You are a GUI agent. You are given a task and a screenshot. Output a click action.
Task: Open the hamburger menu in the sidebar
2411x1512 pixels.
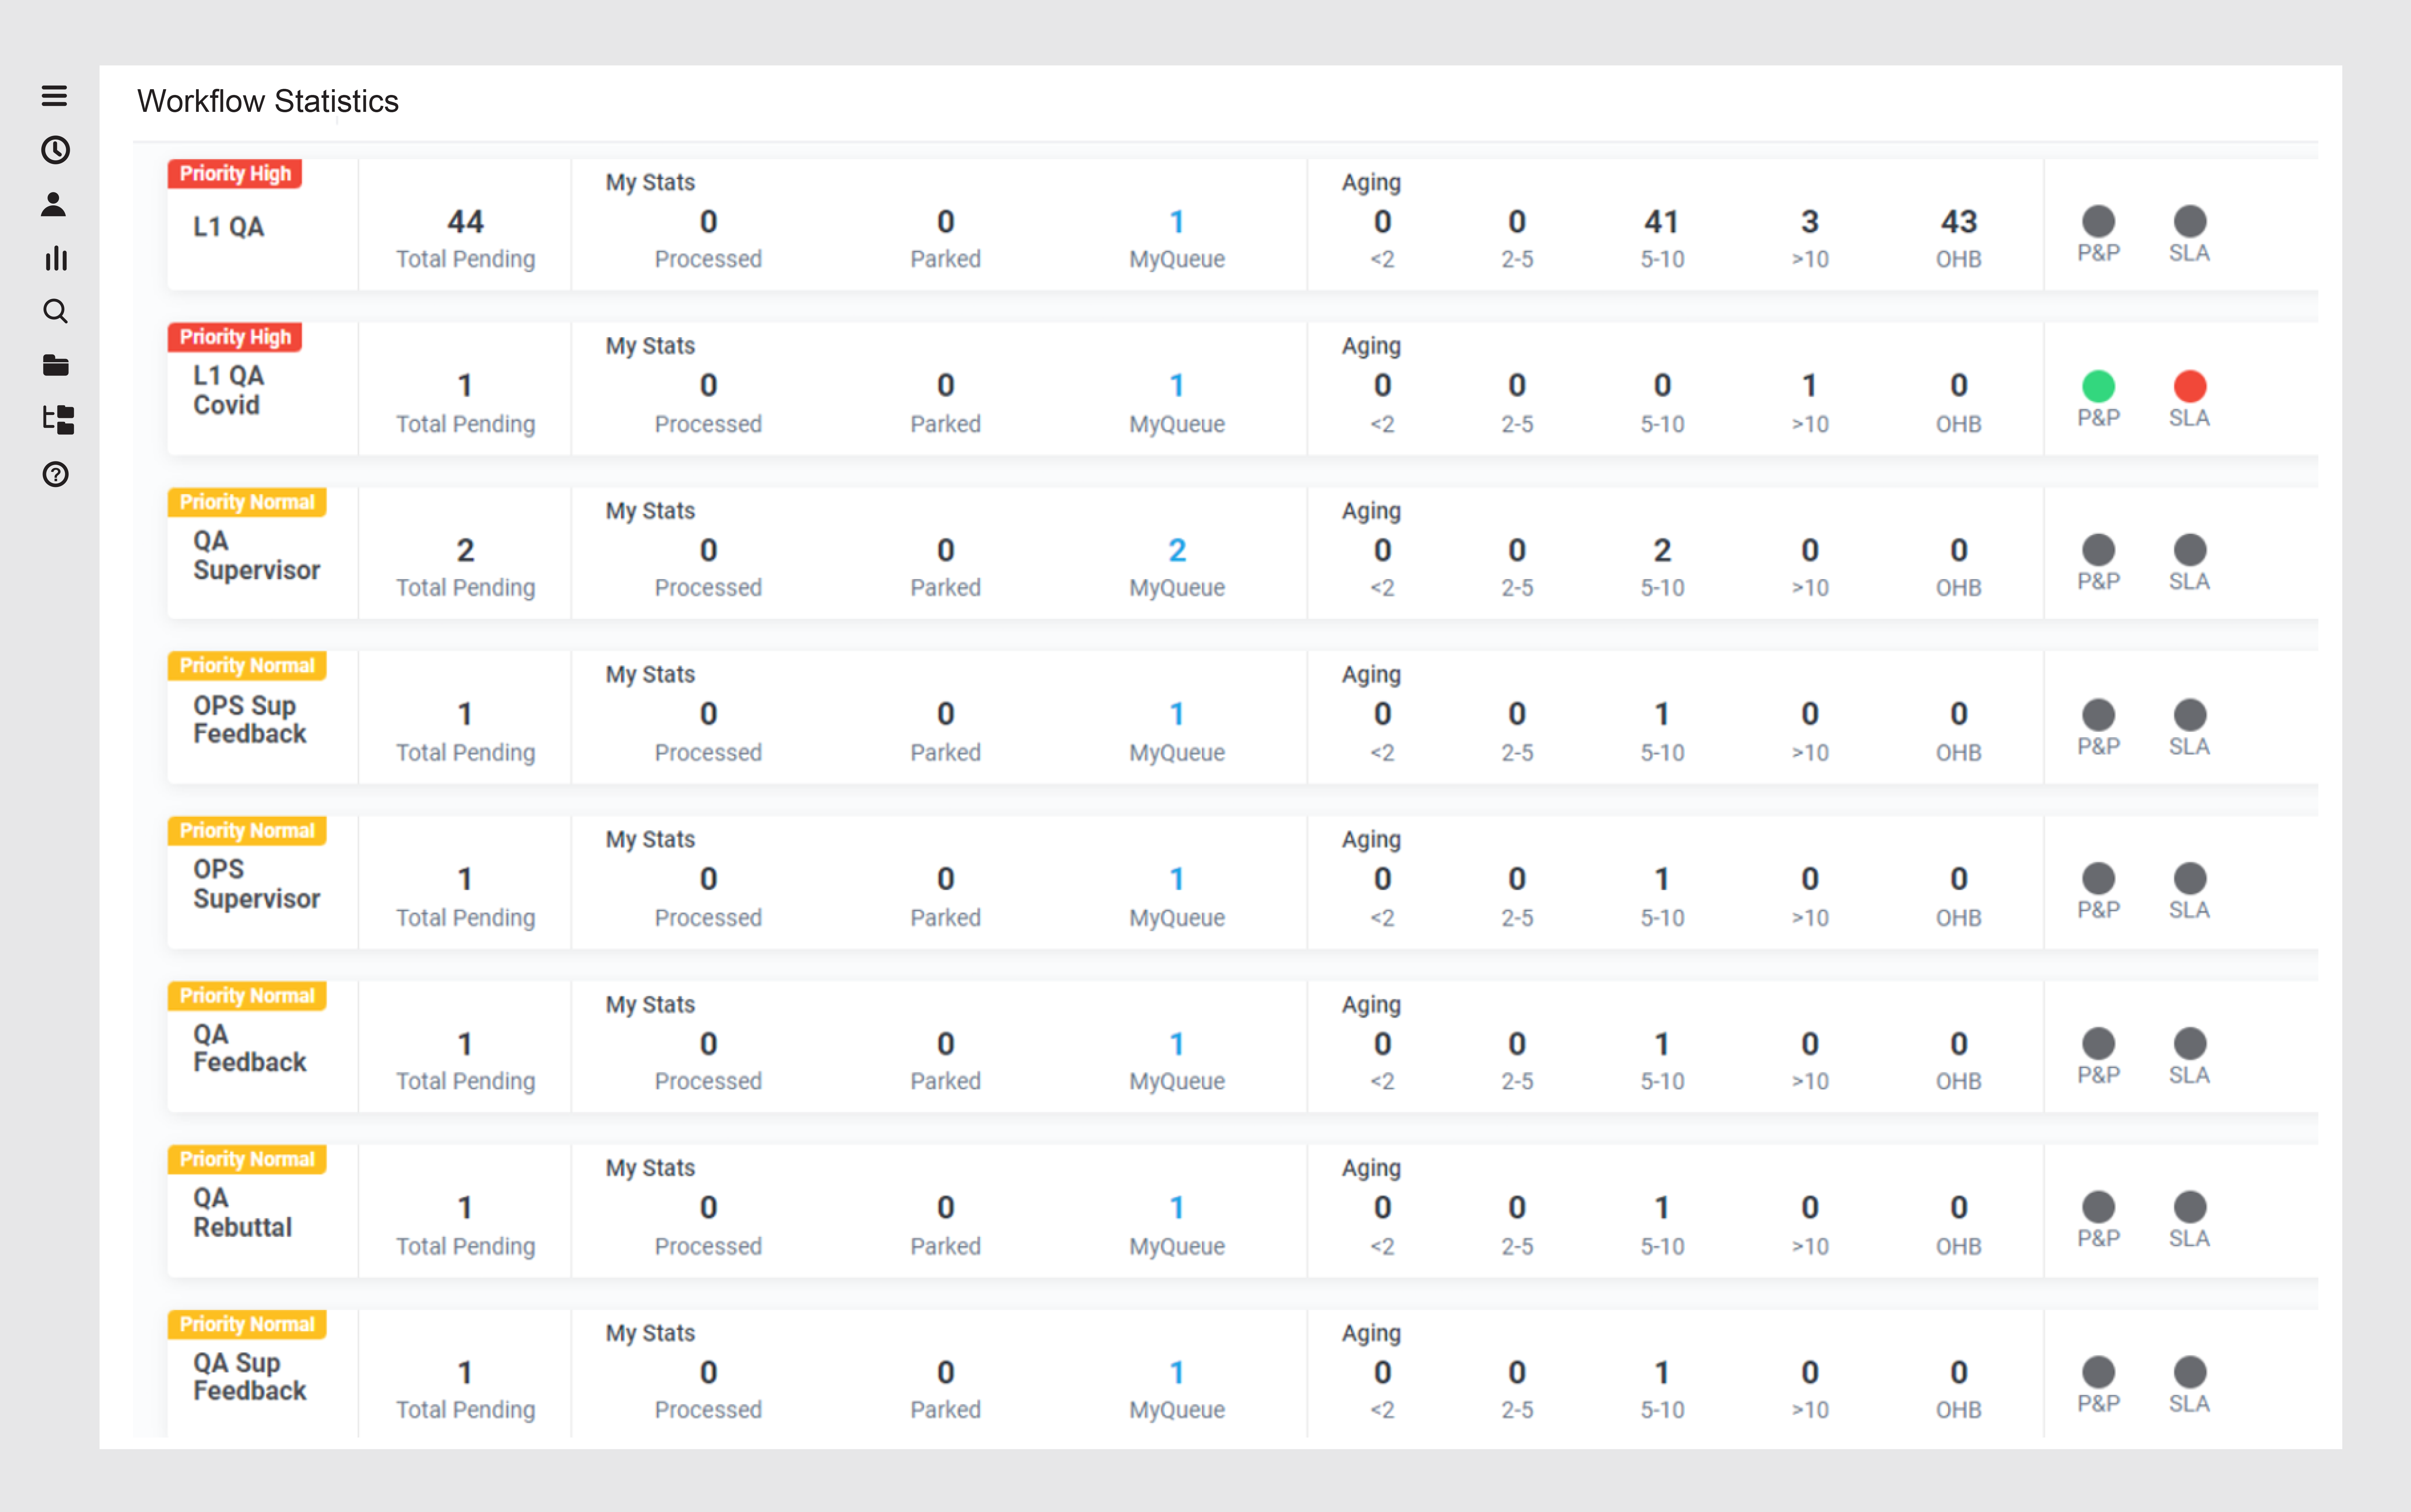54,96
